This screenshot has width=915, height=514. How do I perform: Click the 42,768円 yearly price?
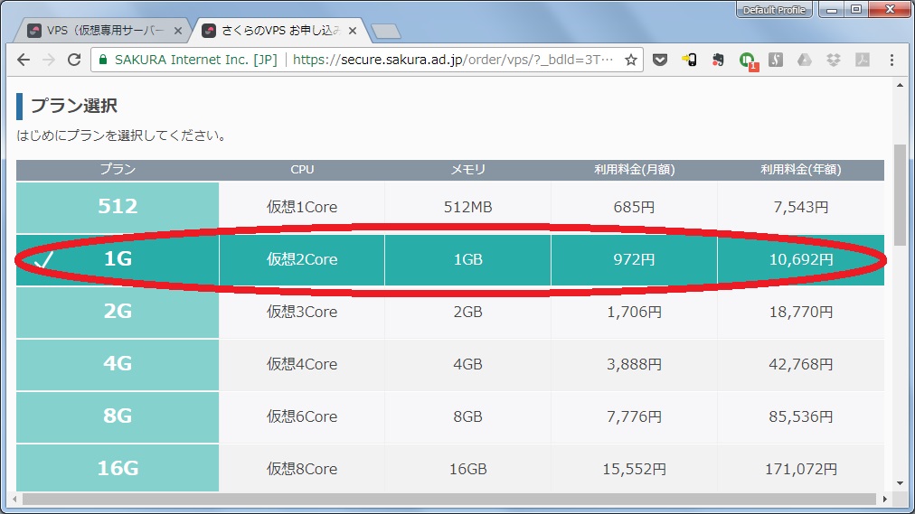(801, 364)
